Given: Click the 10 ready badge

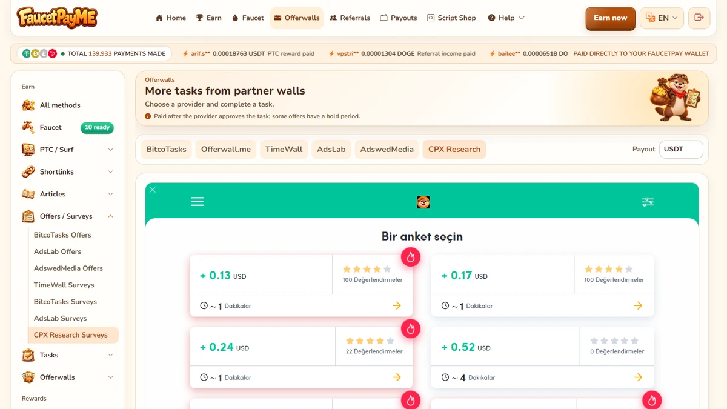Looking at the screenshot, I should tap(97, 127).
